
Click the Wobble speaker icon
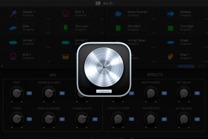point(170,14)
